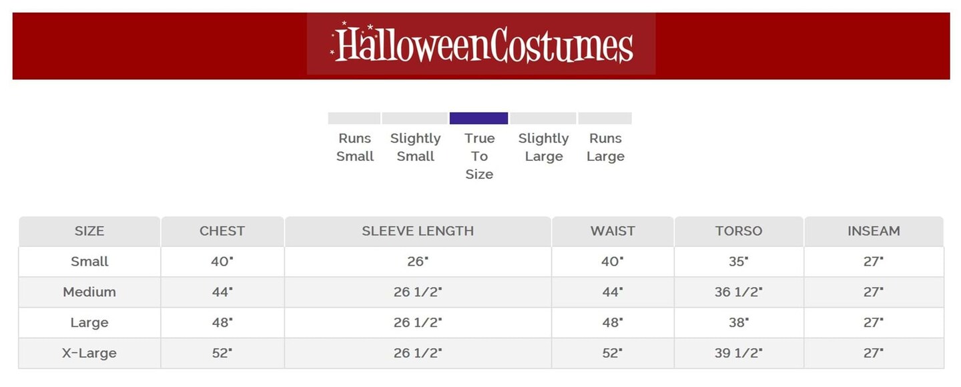The height and width of the screenshot is (387, 961).
Task: Click the INSEAM column header
Action: [874, 231]
